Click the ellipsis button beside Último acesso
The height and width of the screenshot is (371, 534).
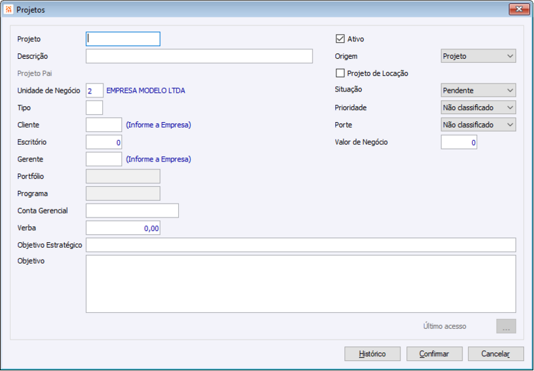pyautogui.click(x=506, y=326)
